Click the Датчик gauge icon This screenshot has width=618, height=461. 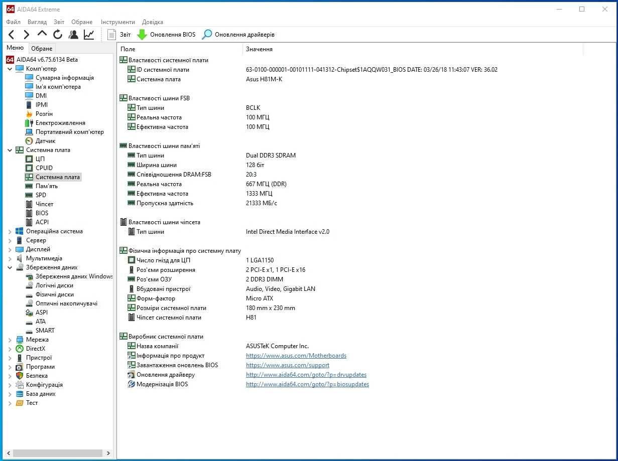point(29,141)
